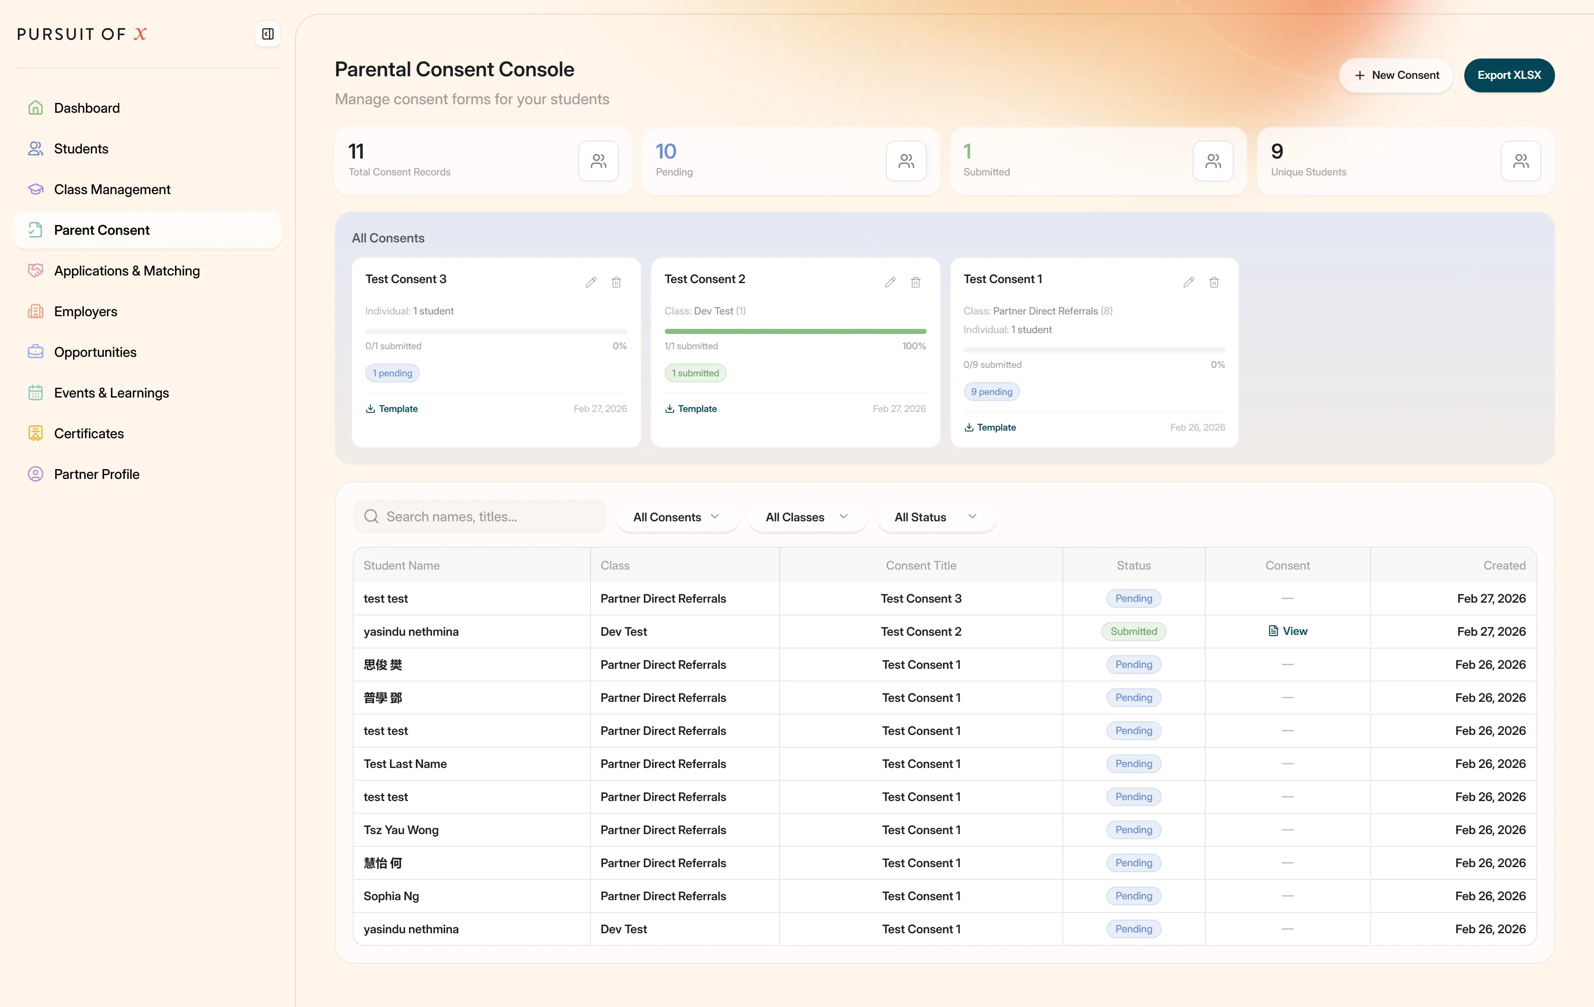
Task: Click the search magnifier icon
Action: pos(371,516)
